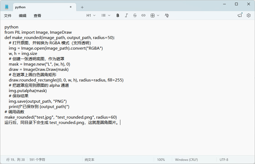Click the table grid icon
The height and width of the screenshot is (164, 255).
pos(152,15)
